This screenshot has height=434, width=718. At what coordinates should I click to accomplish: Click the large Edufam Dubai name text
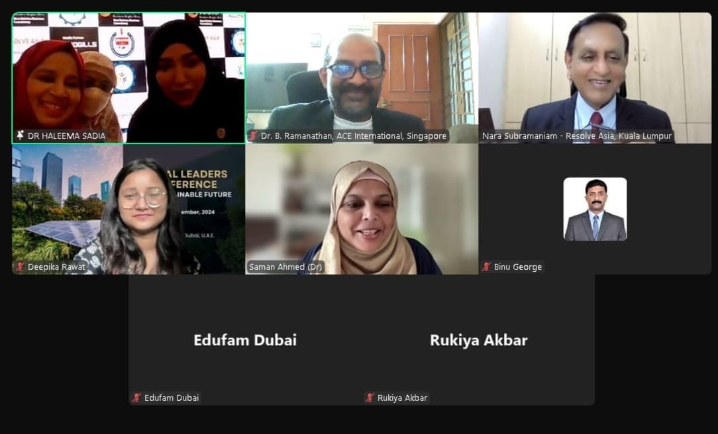coord(245,340)
